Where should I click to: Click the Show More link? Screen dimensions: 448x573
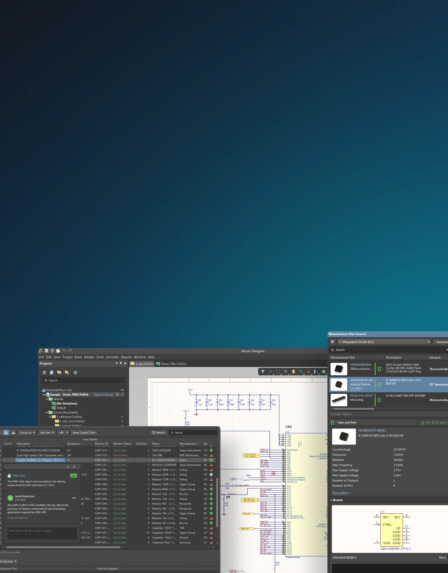click(341, 493)
